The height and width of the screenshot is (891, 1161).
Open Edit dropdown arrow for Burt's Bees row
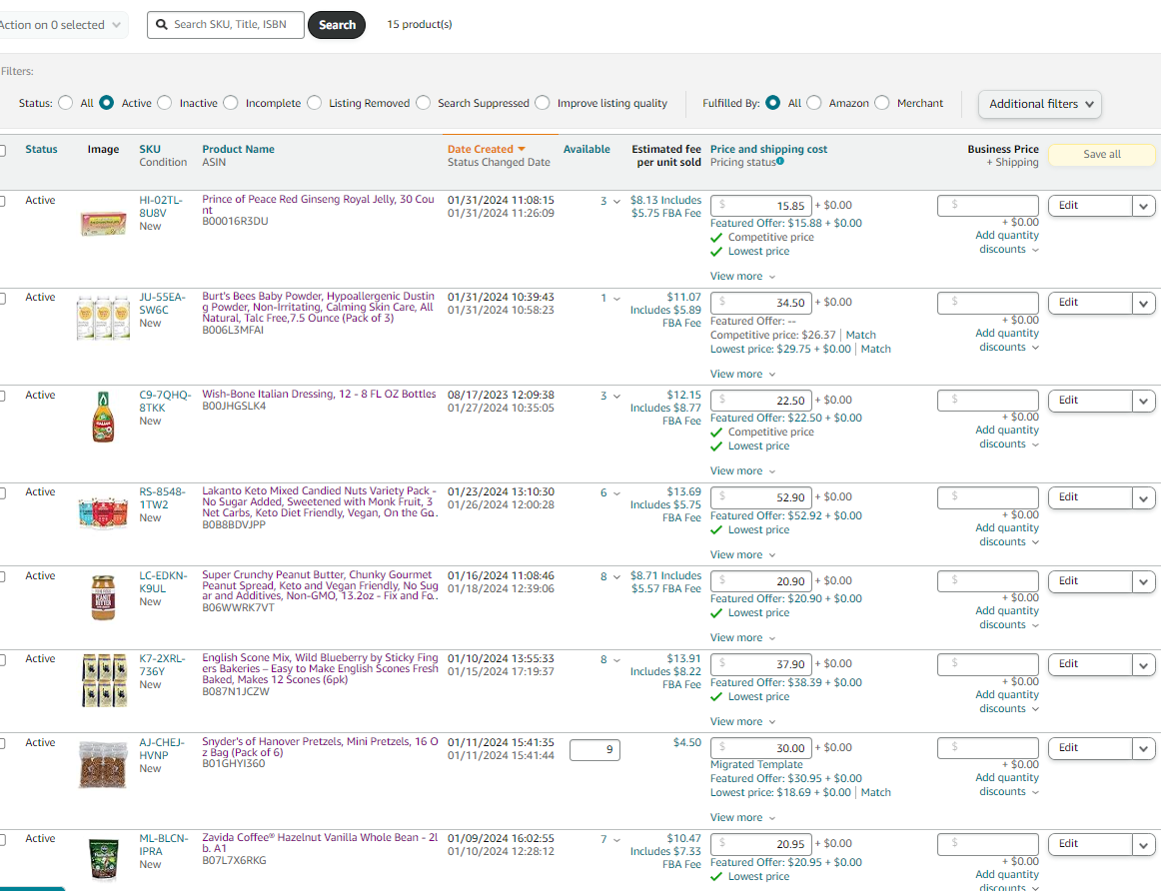(1143, 303)
